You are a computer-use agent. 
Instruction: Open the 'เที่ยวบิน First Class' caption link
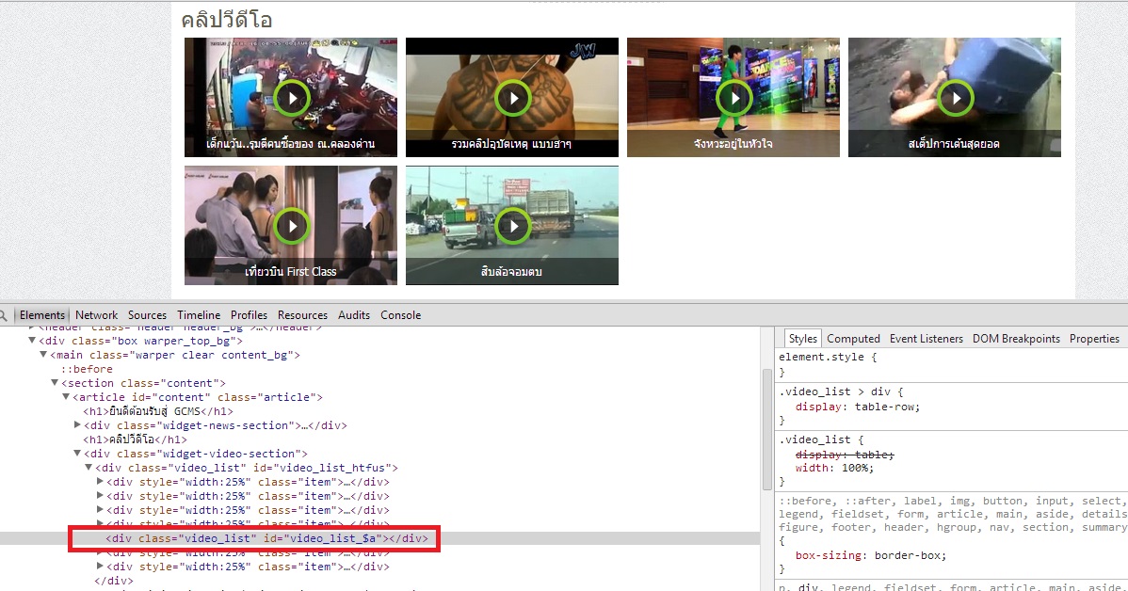tap(291, 272)
